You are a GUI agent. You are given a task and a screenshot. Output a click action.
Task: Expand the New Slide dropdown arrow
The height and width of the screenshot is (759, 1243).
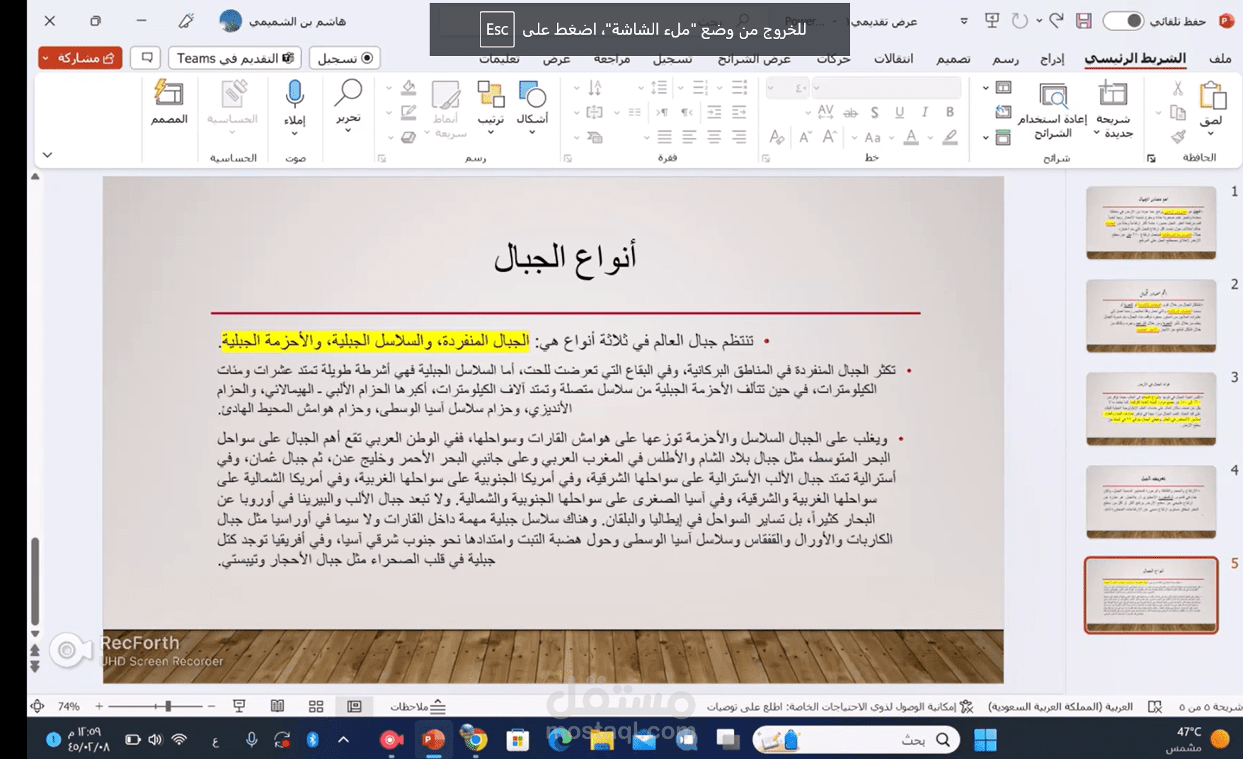click(x=1096, y=133)
